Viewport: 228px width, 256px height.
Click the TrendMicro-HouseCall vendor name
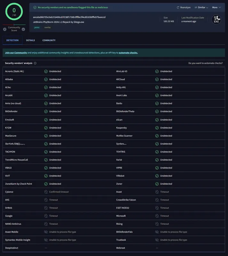17,160
